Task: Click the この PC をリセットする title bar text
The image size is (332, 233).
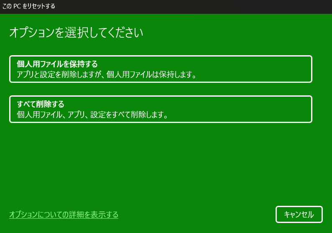Action: [28, 6]
